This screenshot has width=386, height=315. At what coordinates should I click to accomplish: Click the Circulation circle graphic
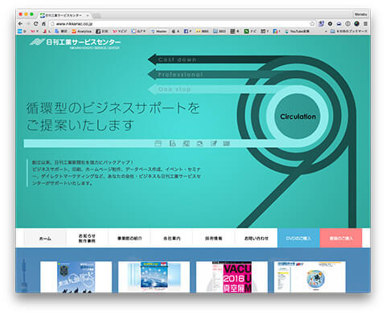(x=298, y=117)
